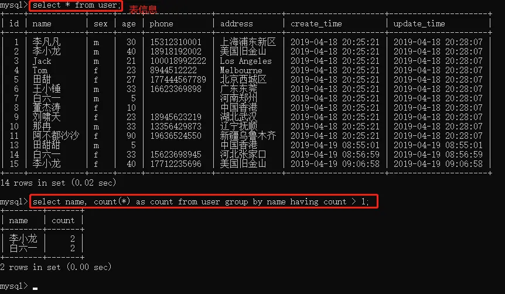Image resolution: width=505 pixels, height=294 pixels.
Task: Select the name 李凡凡 in row 1
Action: [x=46, y=42]
